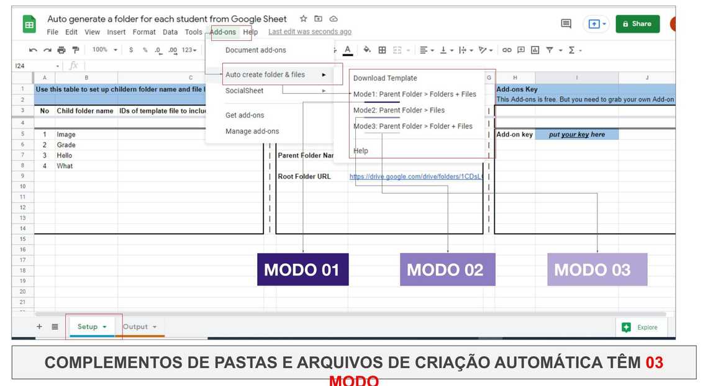This screenshot has width=708, height=386.
Task: Redo the last undone action
Action: [x=47, y=50]
